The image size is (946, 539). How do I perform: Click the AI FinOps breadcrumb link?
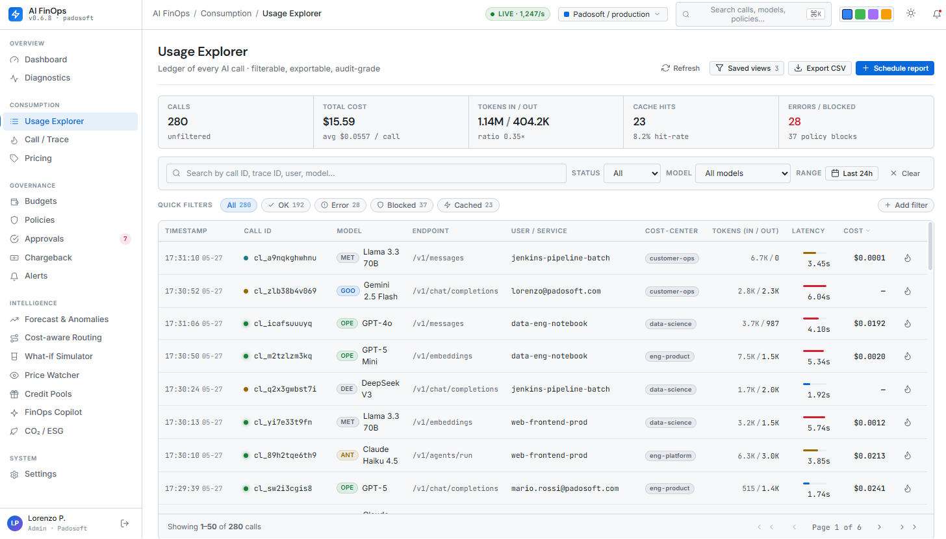coord(173,14)
